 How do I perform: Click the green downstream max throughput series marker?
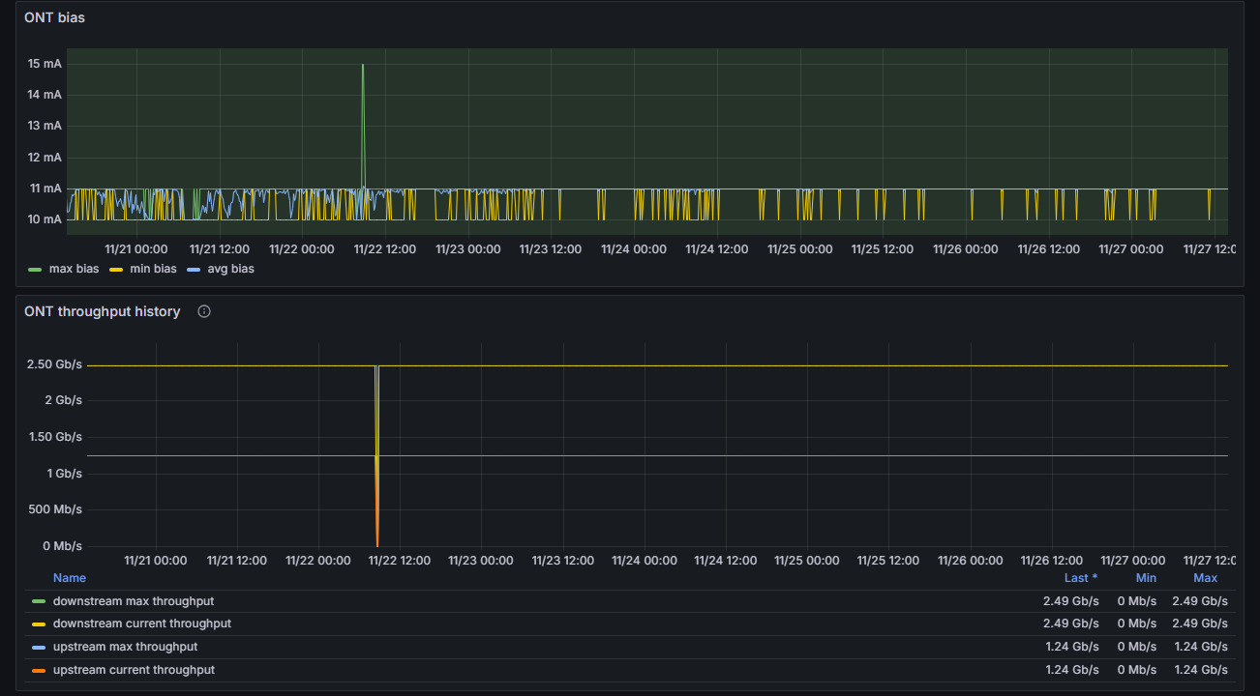click(x=38, y=601)
